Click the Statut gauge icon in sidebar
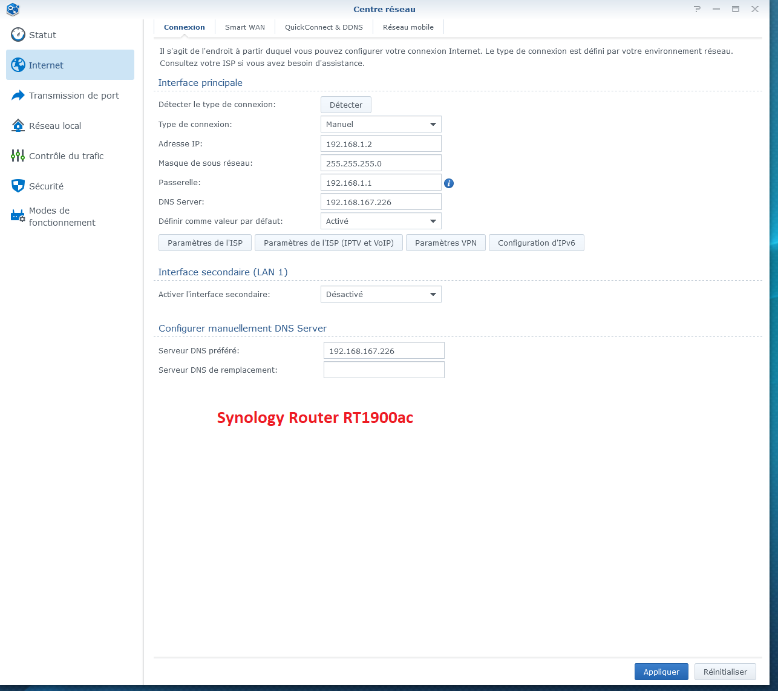The image size is (778, 691). [x=18, y=34]
